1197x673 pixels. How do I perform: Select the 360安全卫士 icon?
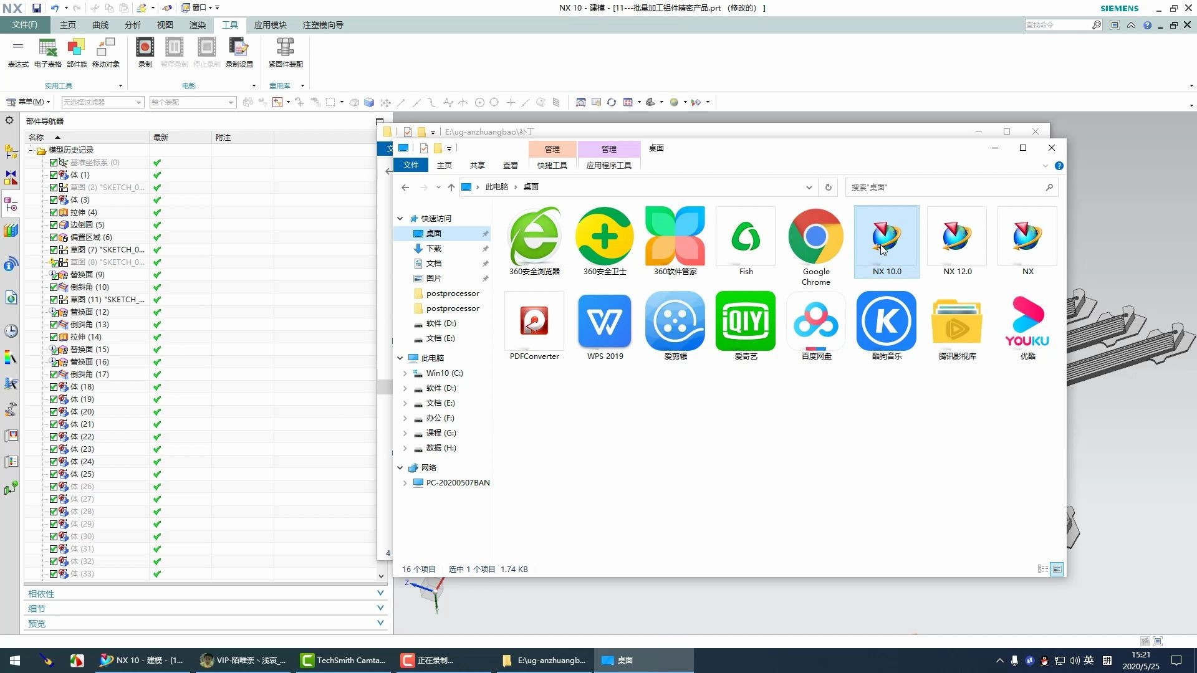pyautogui.click(x=605, y=242)
